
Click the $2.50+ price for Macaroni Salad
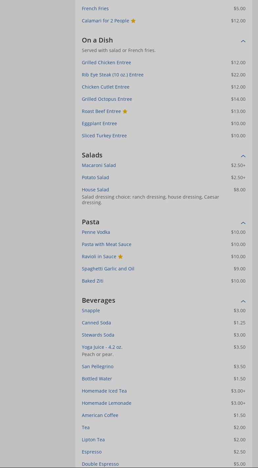[x=238, y=165]
